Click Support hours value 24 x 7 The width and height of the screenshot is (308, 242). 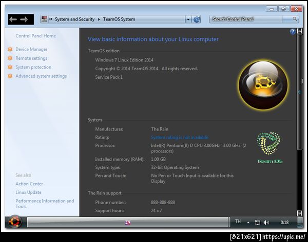coord(157,210)
